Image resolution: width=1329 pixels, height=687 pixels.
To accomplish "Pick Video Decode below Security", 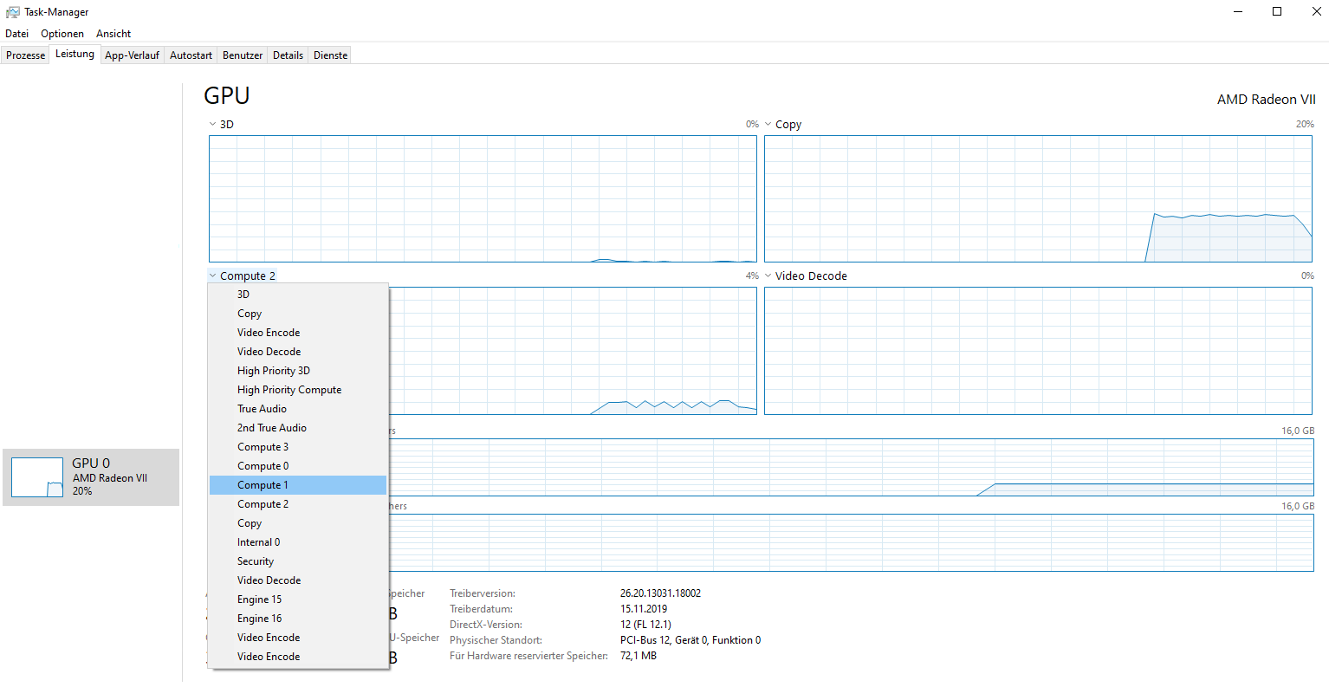I will (298, 580).
